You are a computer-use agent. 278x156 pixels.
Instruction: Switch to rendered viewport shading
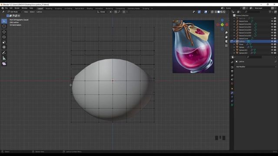click(224, 12)
